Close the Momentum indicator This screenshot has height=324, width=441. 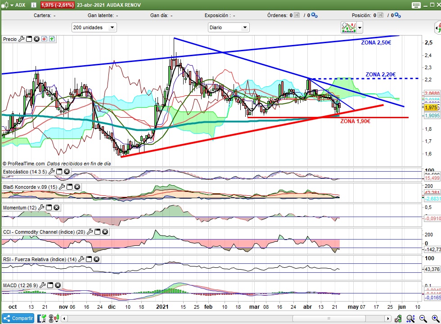pyautogui.click(x=56, y=208)
